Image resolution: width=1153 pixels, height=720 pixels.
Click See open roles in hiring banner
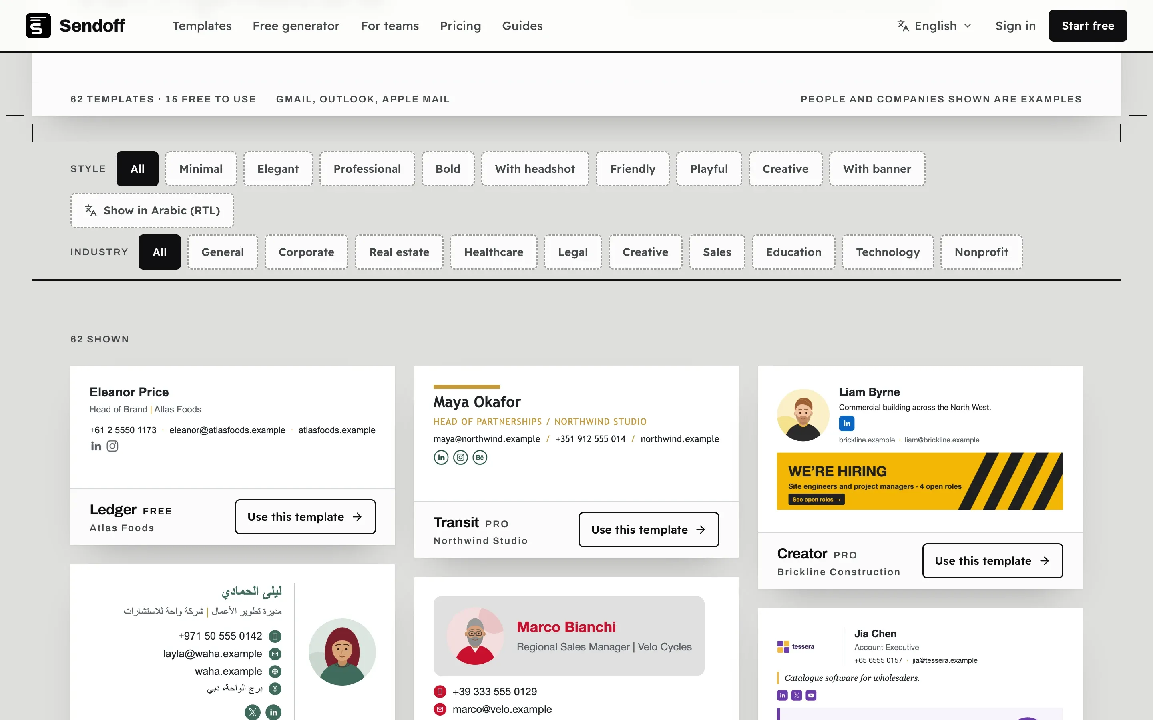coord(816,500)
